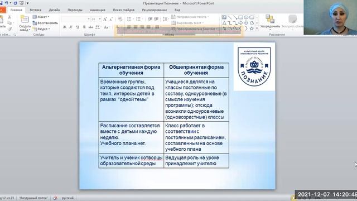Select the line shape in gallery
357x201 pixels.
[x=230, y=17]
